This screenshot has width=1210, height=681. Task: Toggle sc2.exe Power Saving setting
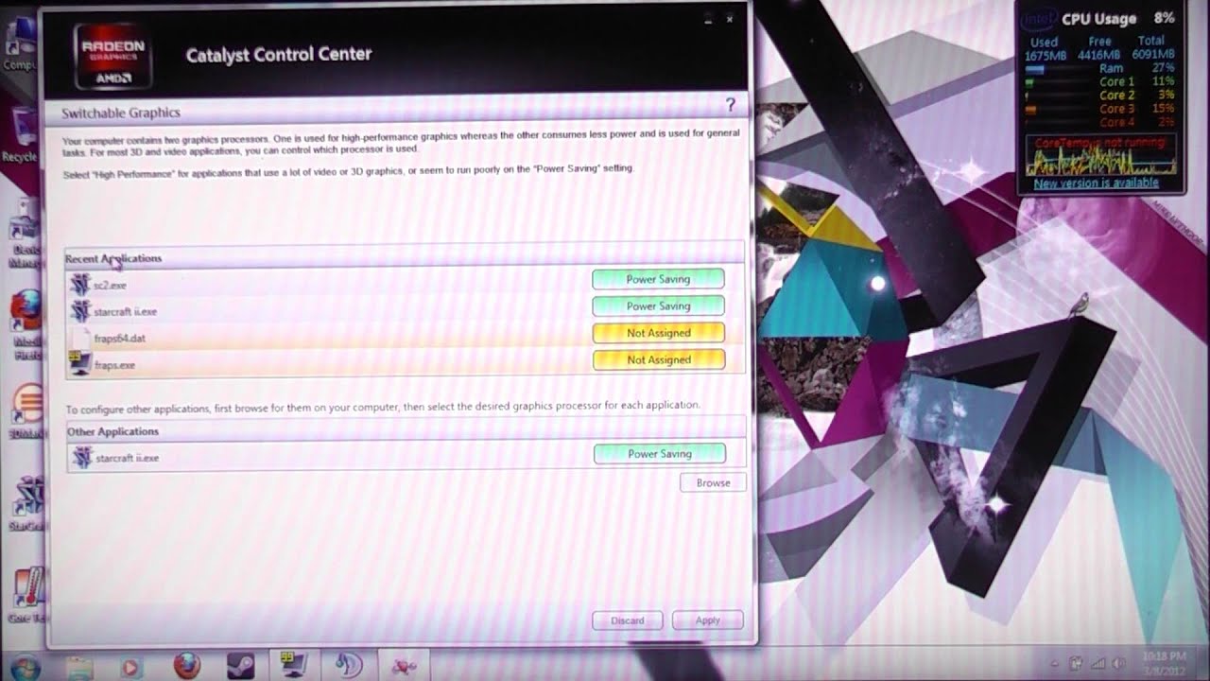[658, 279]
